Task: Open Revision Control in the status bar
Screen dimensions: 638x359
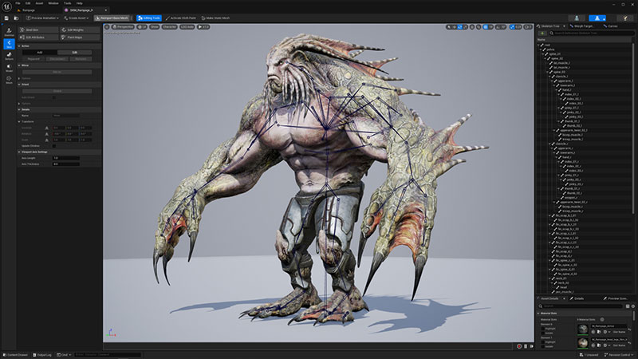Action: tap(620, 355)
